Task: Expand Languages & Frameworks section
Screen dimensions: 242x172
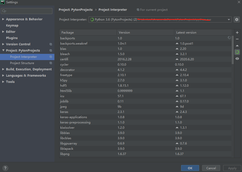Action: 3,75
